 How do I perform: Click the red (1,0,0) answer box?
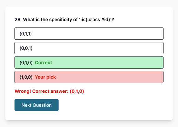[89, 77]
